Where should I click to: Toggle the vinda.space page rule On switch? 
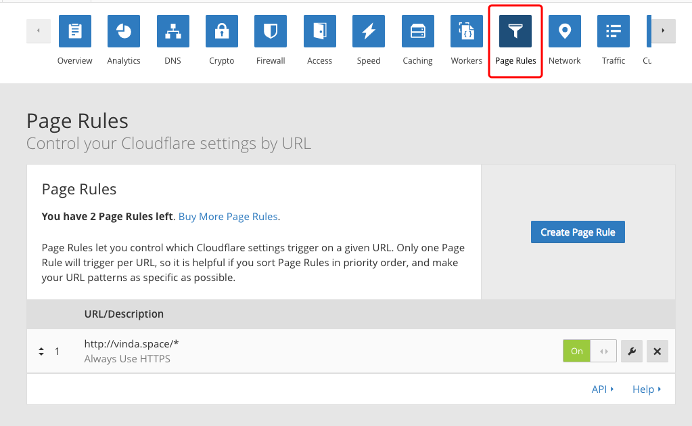click(589, 352)
